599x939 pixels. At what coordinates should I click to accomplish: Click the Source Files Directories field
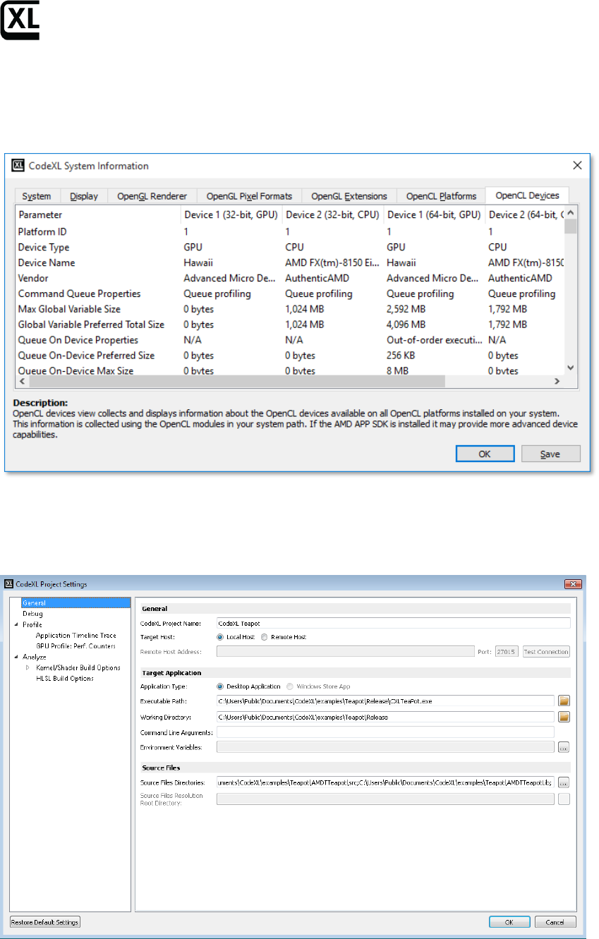pyautogui.click(x=385, y=782)
